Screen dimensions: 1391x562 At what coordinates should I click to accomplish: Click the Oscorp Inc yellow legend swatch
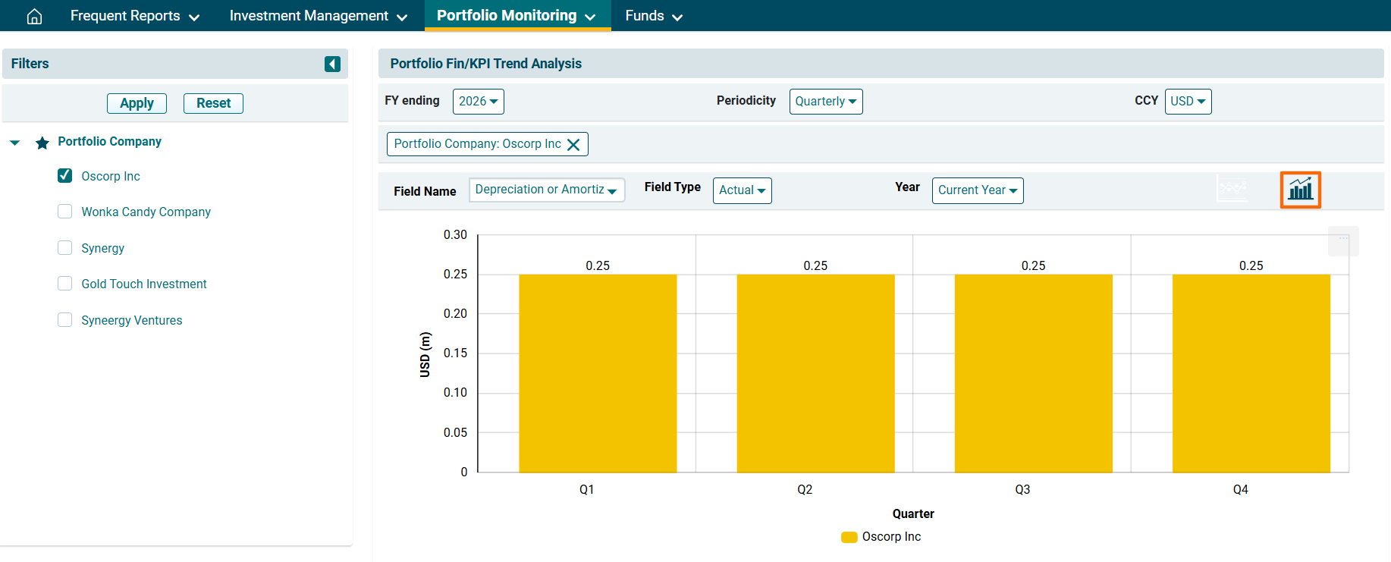[x=849, y=537]
